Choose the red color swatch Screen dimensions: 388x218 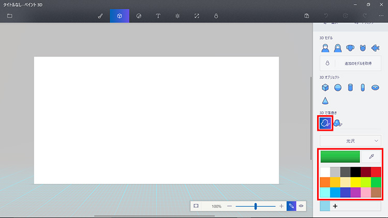pyautogui.click(x=376, y=172)
